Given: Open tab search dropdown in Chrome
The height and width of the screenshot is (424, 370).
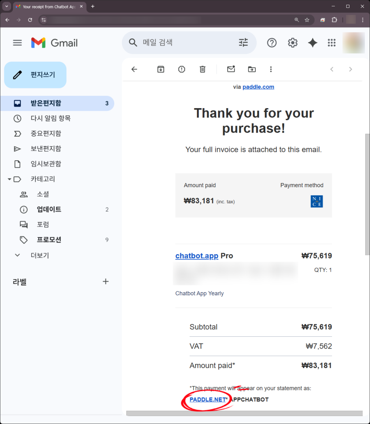Looking at the screenshot, I should [x=6, y=6].
